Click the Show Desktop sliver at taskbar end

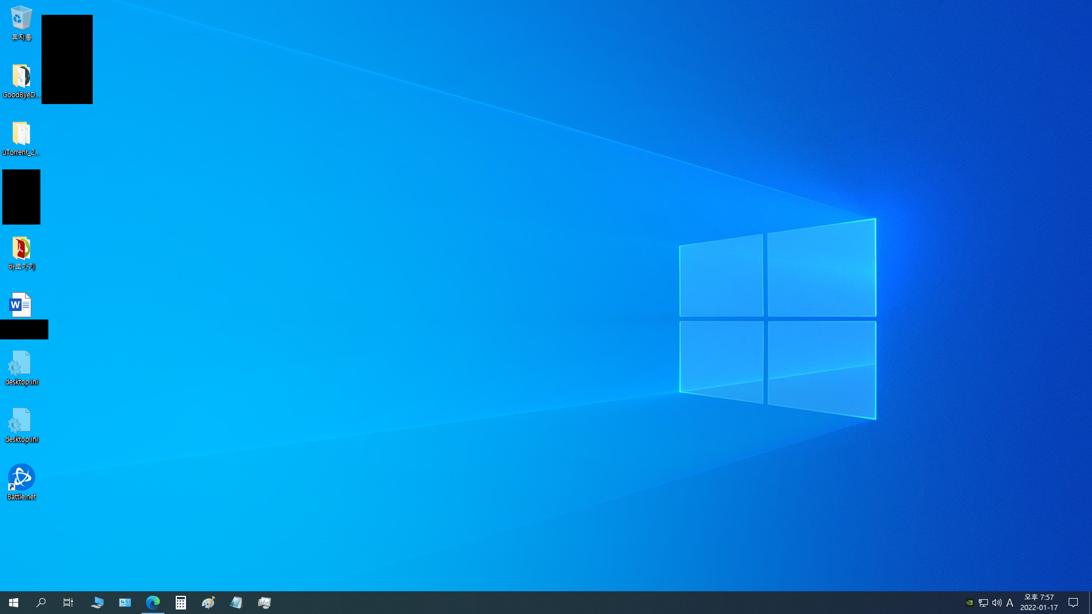coord(1090,603)
